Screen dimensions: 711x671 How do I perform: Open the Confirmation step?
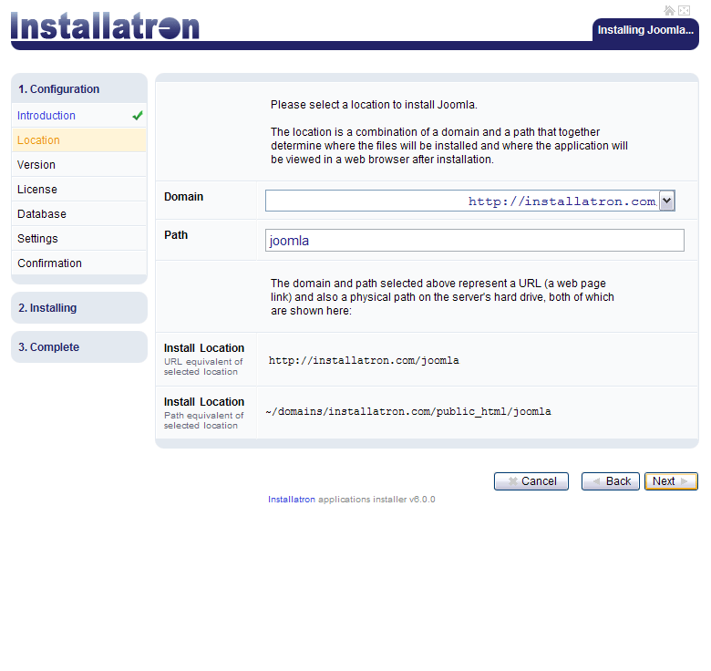[79, 263]
